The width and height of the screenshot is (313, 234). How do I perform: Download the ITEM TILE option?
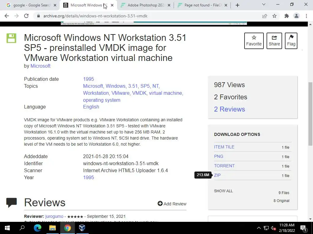tap(224, 147)
